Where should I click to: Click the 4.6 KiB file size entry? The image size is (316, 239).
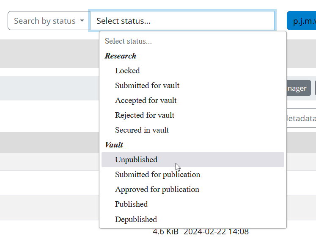click(x=165, y=232)
